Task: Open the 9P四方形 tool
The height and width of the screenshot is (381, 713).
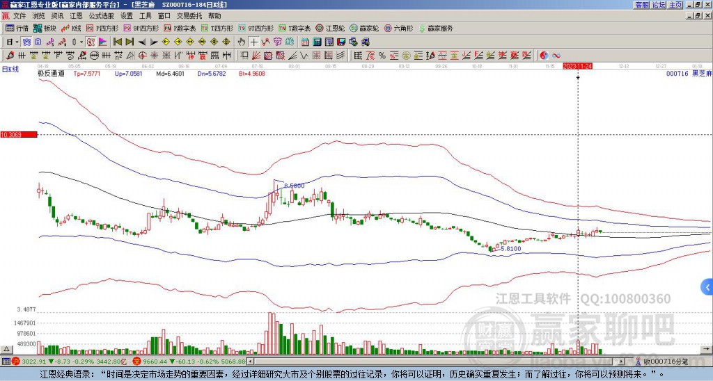Action: pyautogui.click(x=141, y=28)
